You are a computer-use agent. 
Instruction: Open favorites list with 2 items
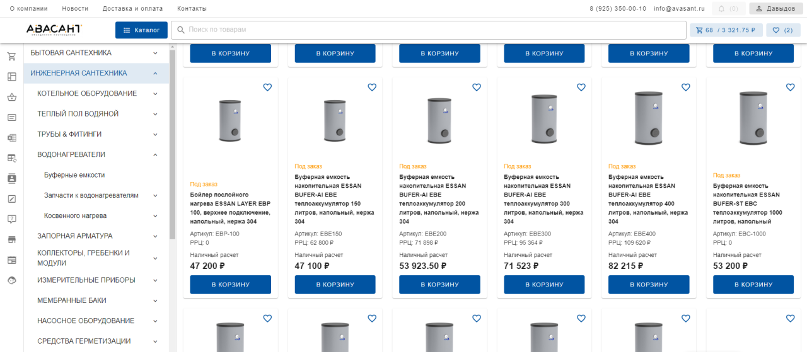pyautogui.click(x=782, y=30)
